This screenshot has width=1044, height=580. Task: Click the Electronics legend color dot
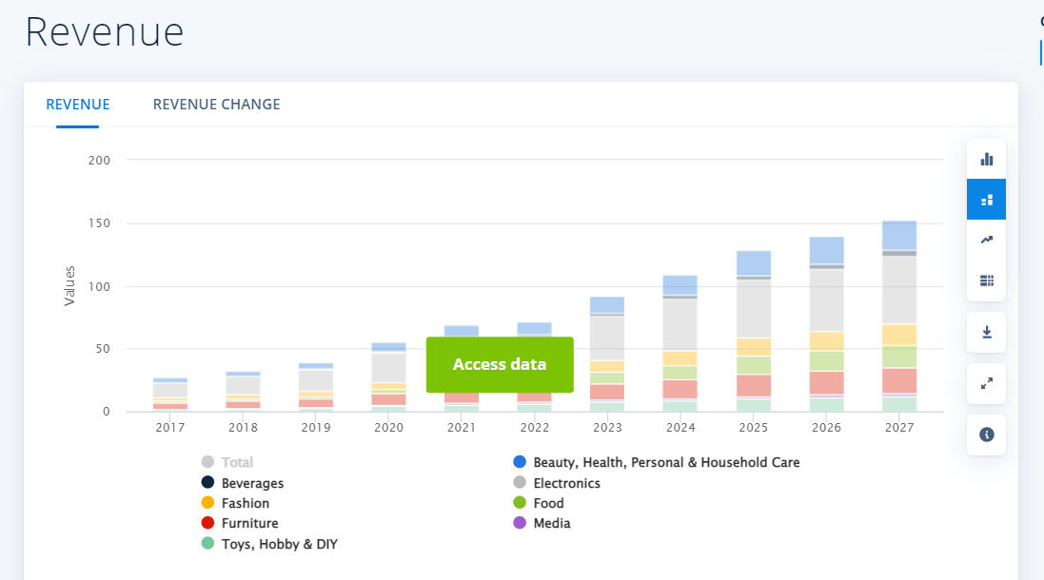point(520,483)
